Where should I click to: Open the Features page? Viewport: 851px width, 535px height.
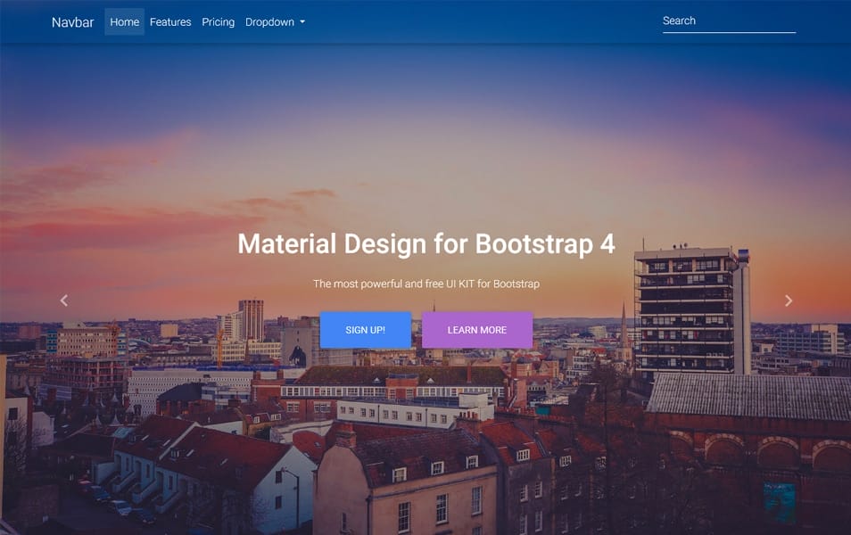point(170,21)
